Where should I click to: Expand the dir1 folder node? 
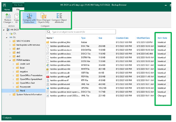(10, 49)
